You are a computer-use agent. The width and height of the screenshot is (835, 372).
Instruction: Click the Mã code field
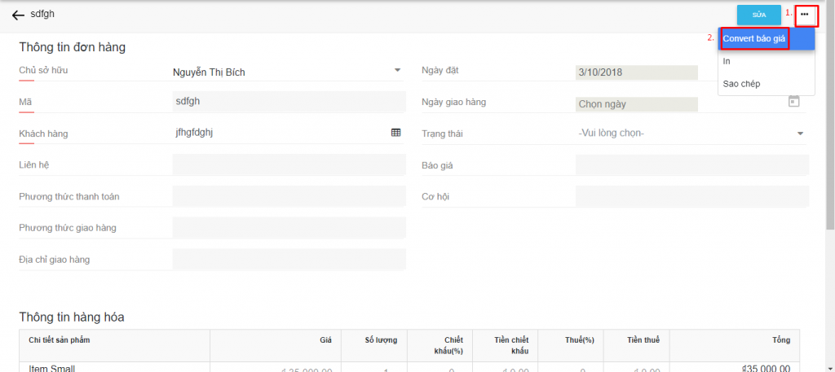[289, 102]
